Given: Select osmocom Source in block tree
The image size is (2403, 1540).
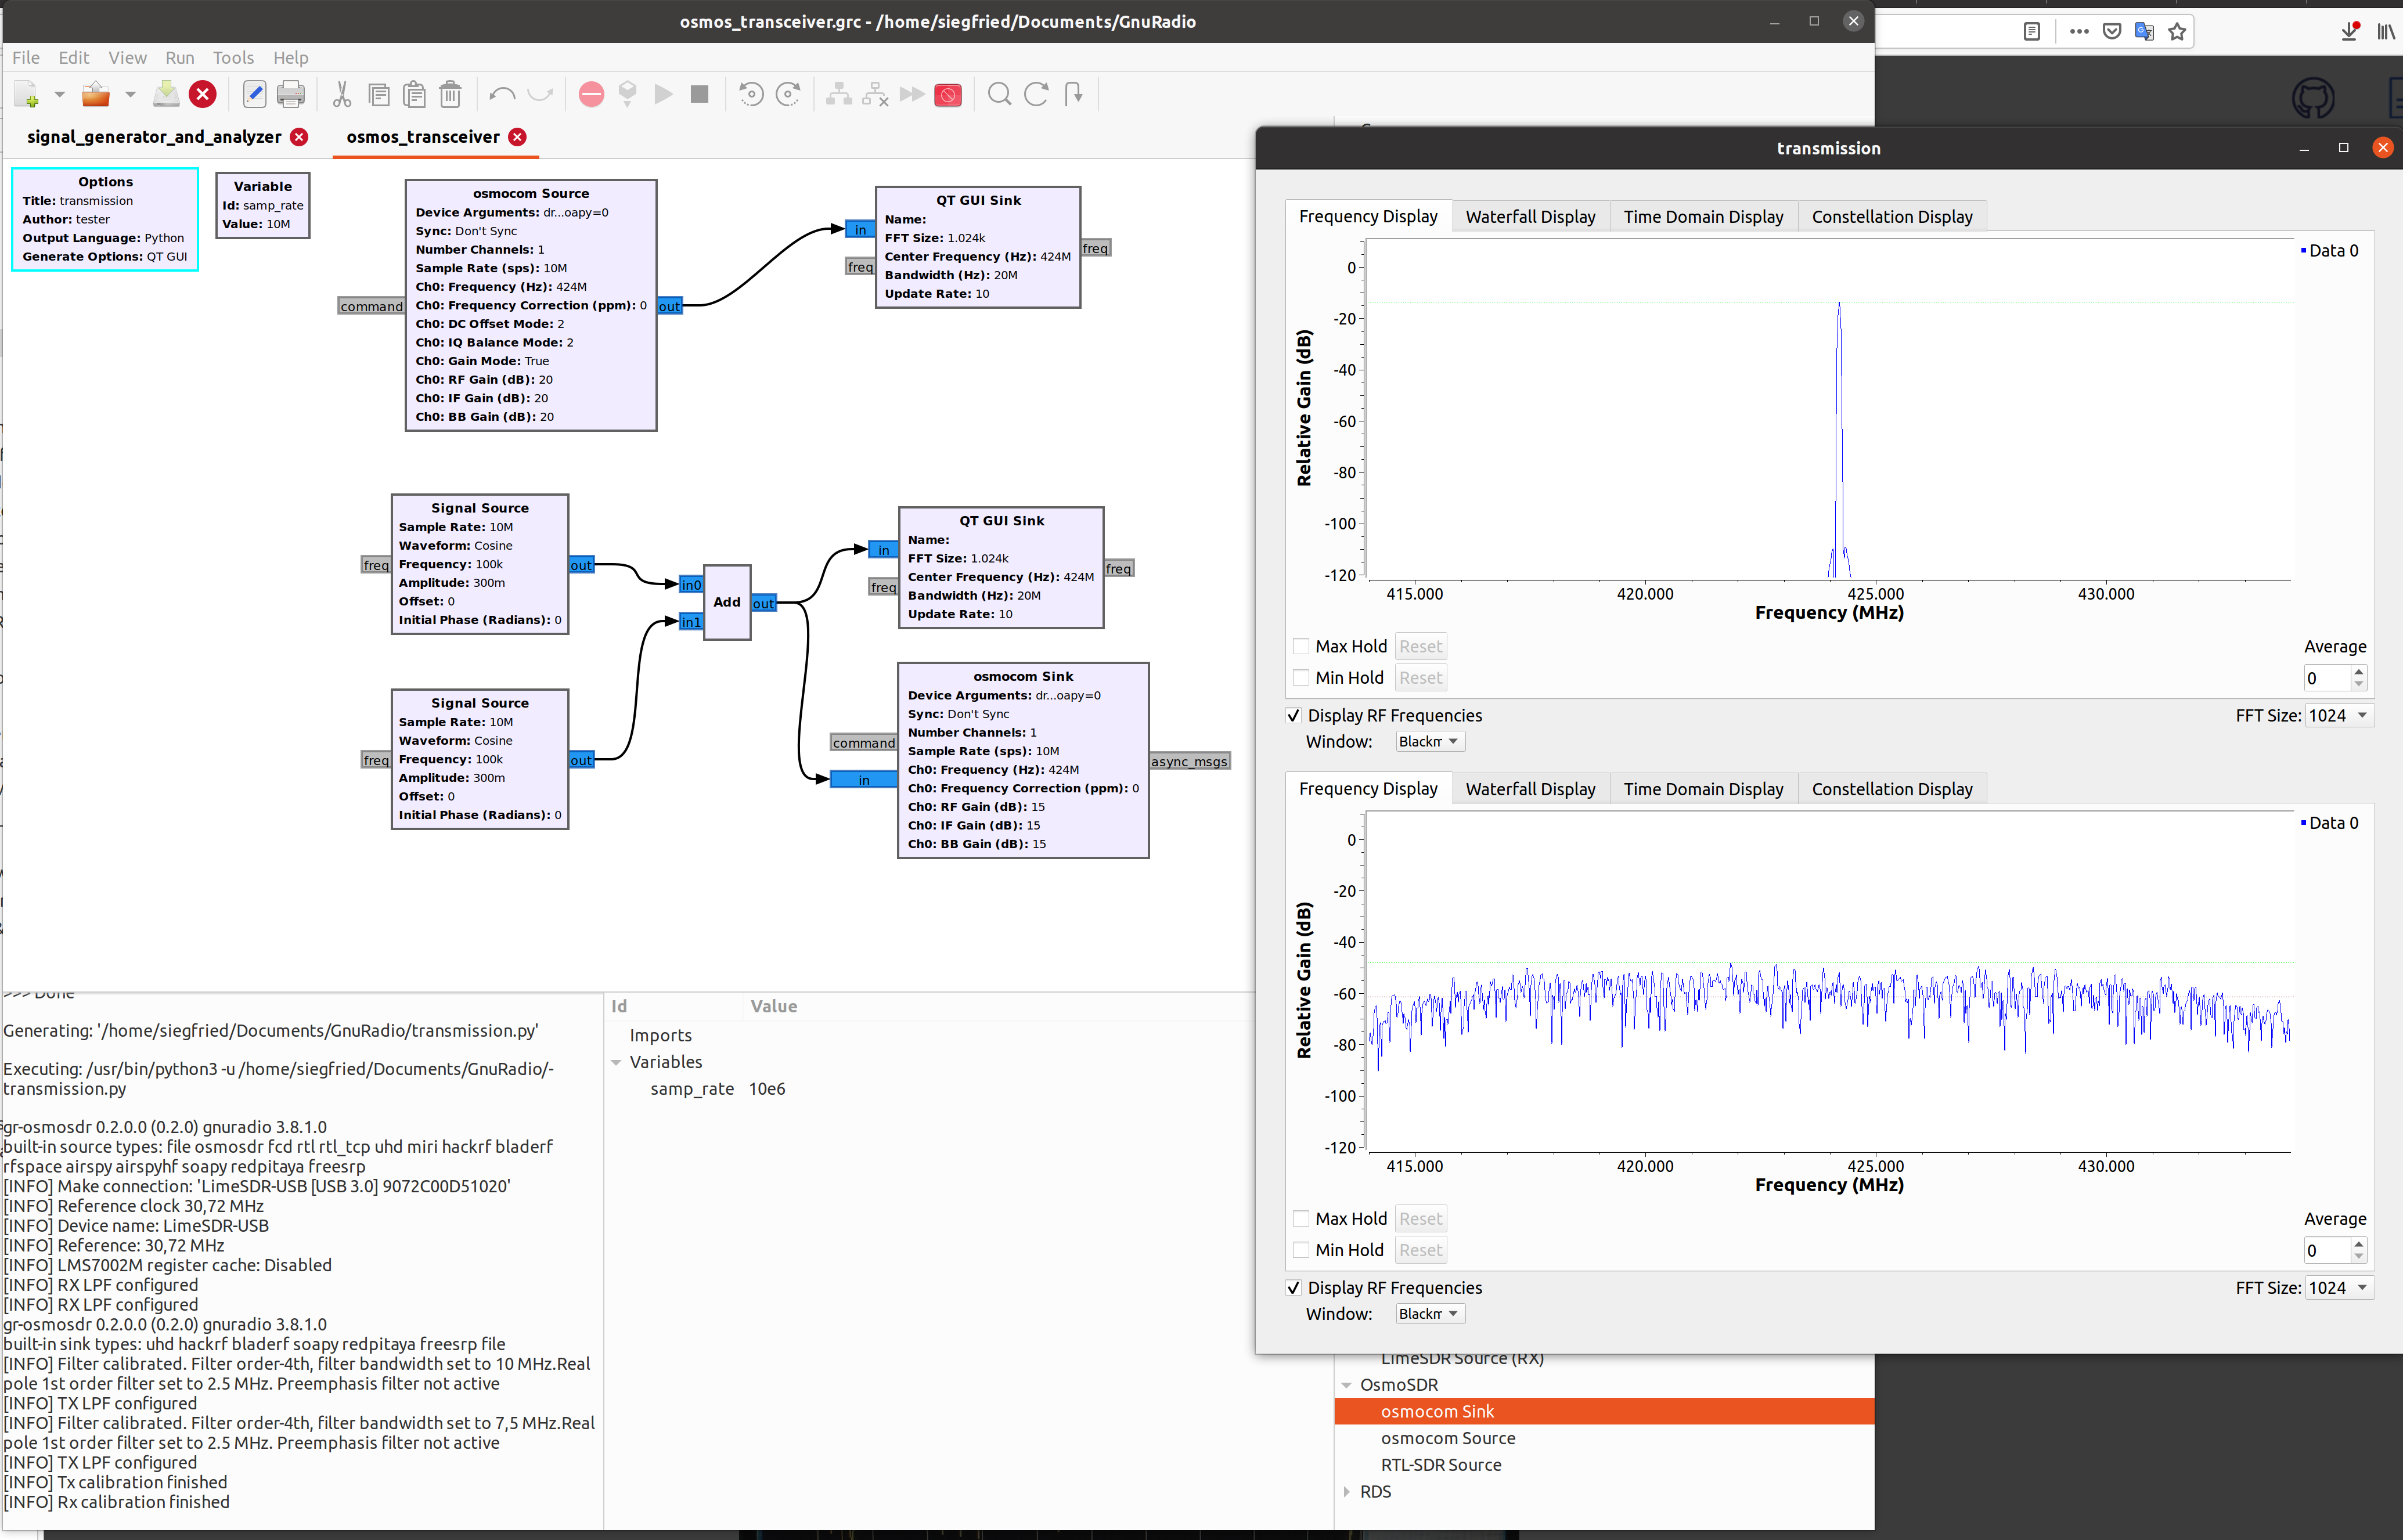Looking at the screenshot, I should [x=1447, y=1438].
